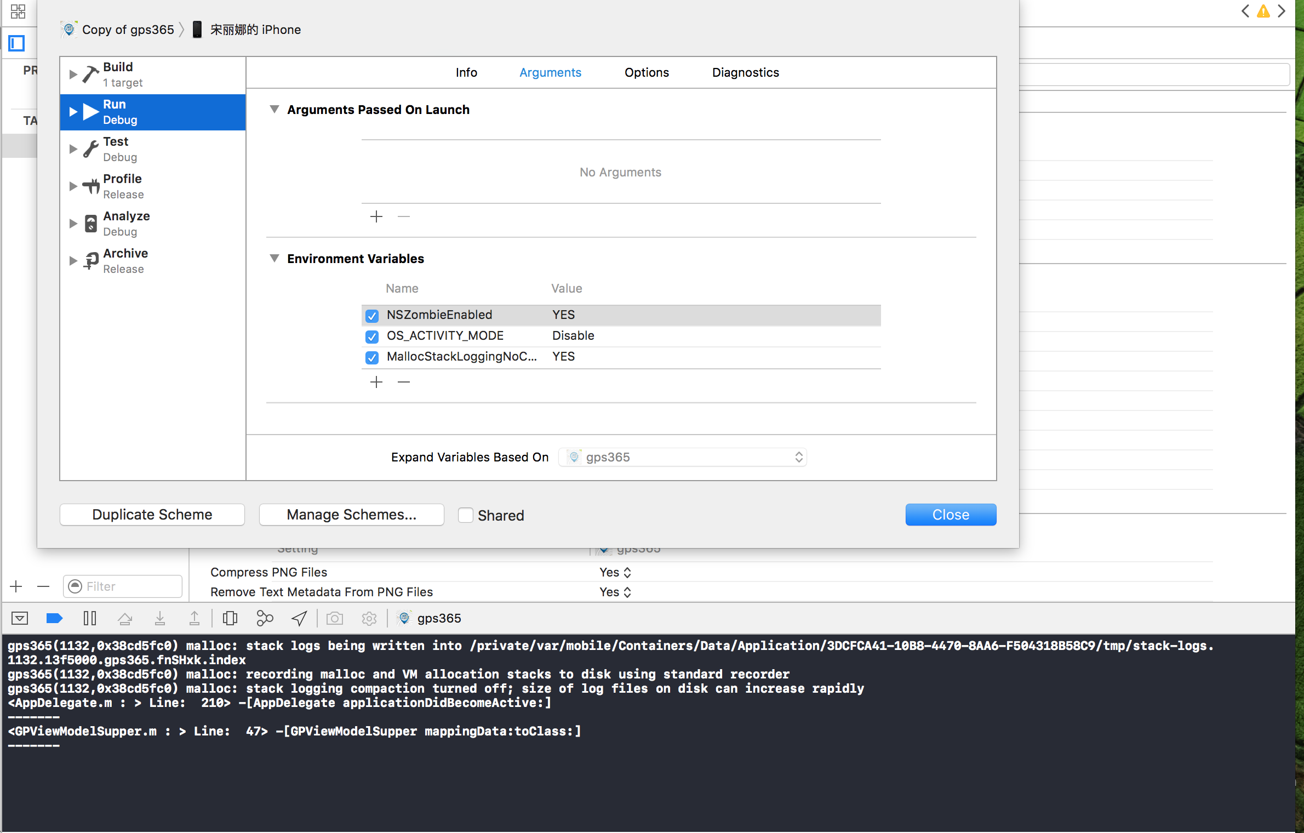Click the step out debug icon
1304x833 pixels.
pos(194,618)
